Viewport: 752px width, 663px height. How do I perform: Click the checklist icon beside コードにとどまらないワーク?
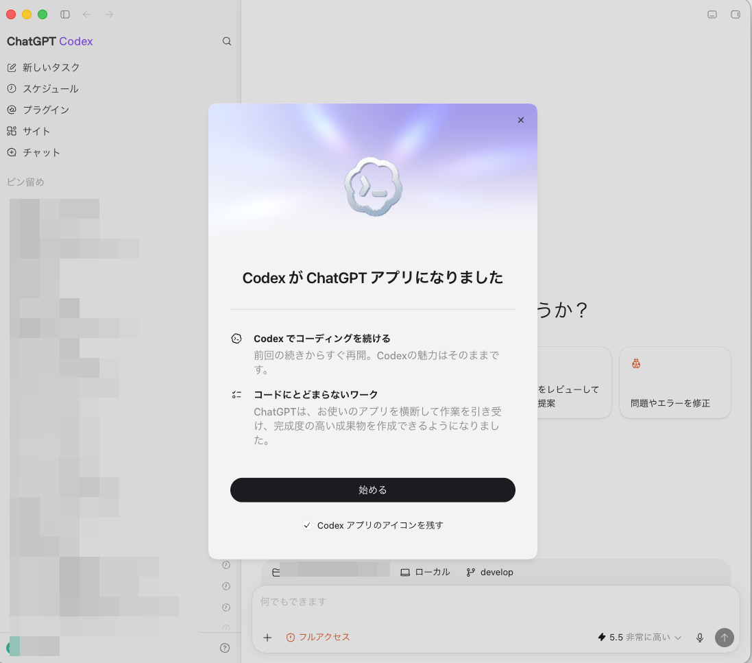236,395
